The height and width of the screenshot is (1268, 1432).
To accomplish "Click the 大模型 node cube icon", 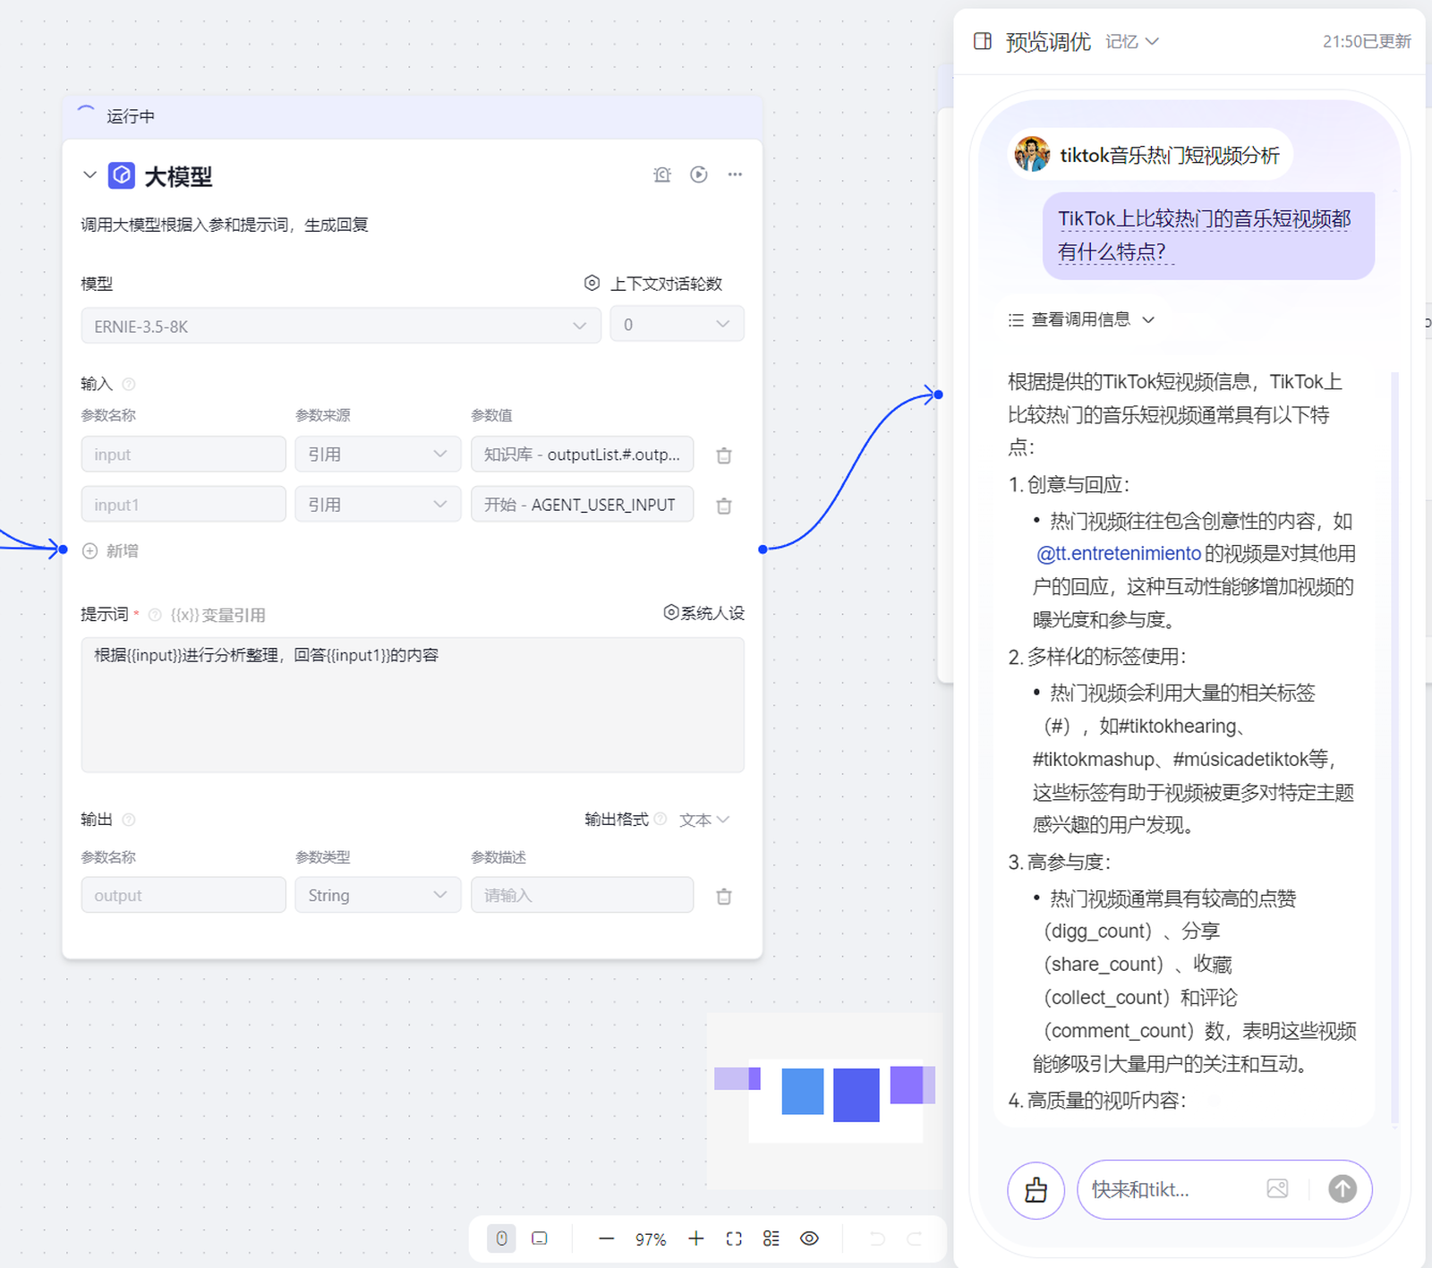I will pos(122,175).
